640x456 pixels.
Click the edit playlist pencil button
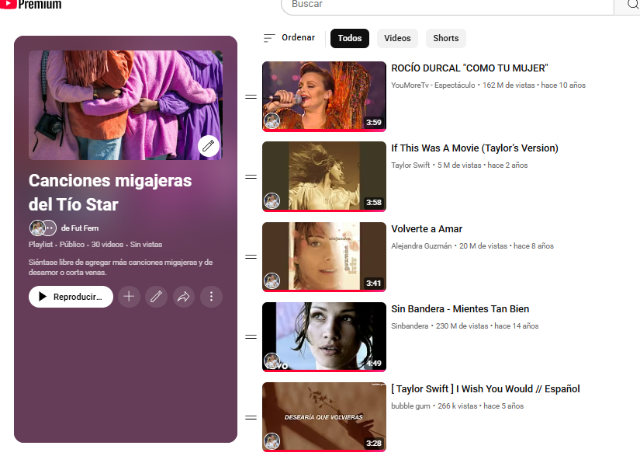[156, 297]
